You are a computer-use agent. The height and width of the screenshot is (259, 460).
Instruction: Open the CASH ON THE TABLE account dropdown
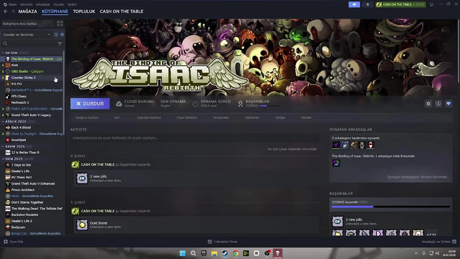tap(400, 4)
